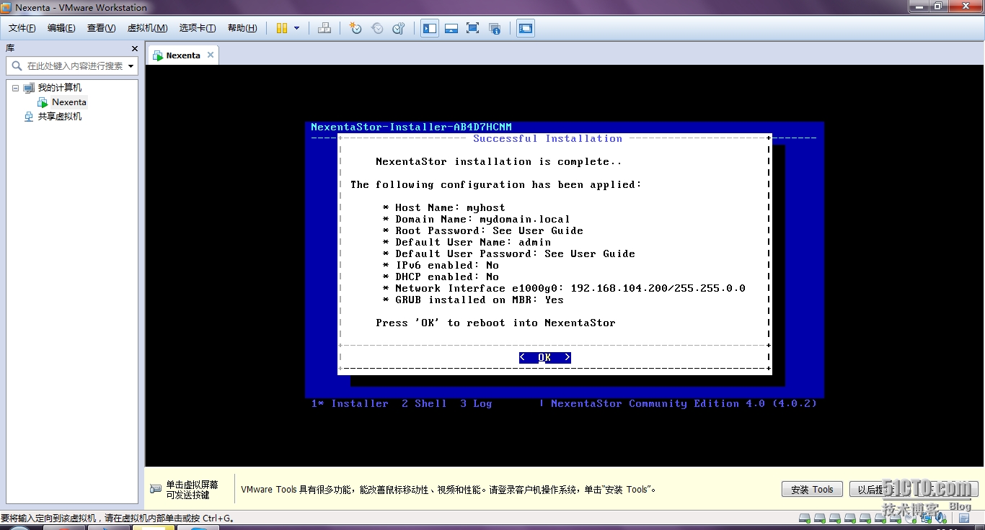
Task: Toggle the library panel view button
Action: click(430, 28)
